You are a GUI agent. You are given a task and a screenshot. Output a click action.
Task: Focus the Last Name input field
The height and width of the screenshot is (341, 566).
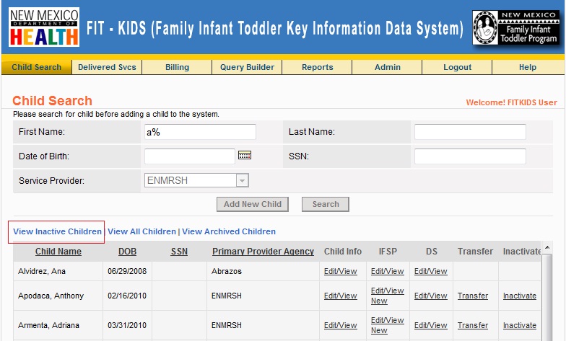tap(470, 132)
